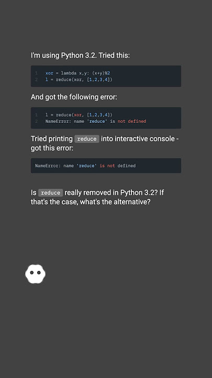The height and width of the screenshot is (378, 212).
Task: Click the "I'm using Python 3.2" text line
Action: tap(80, 56)
